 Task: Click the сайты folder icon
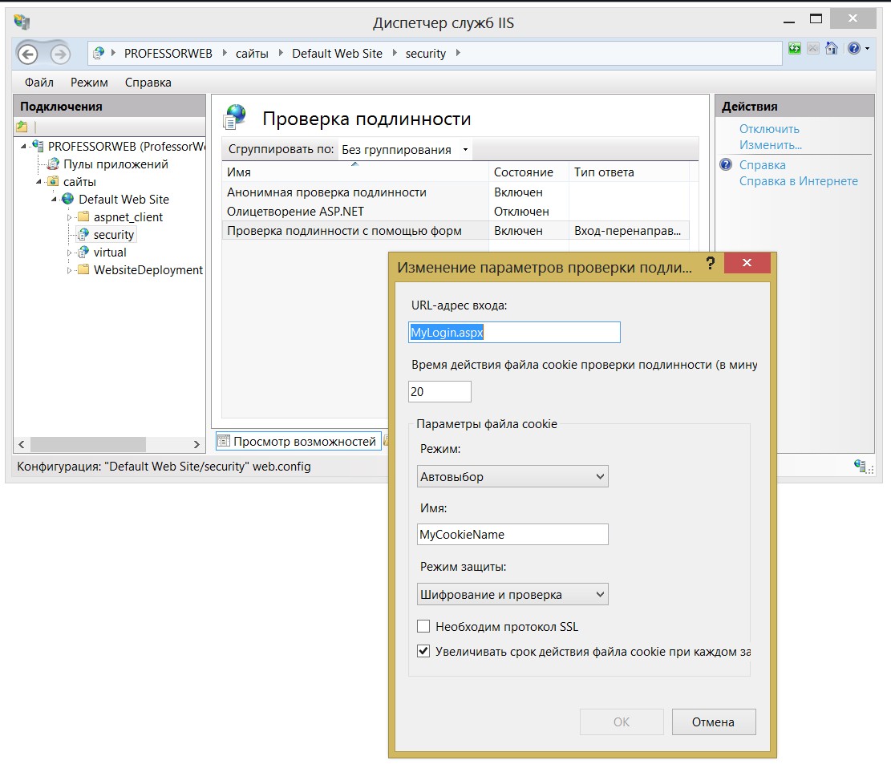pyautogui.click(x=53, y=182)
